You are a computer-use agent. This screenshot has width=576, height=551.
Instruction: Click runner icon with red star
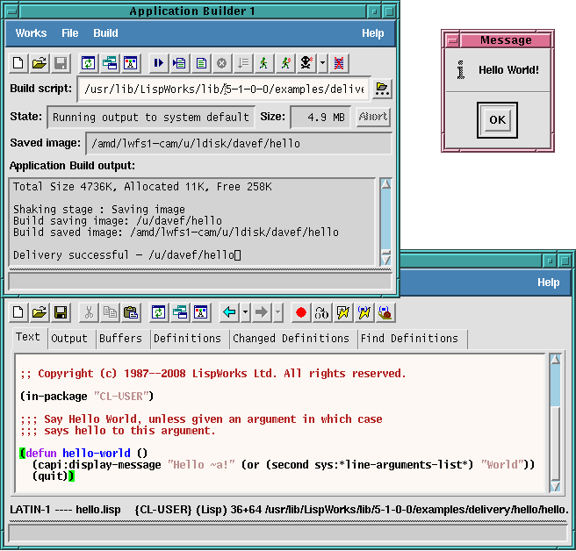(285, 63)
